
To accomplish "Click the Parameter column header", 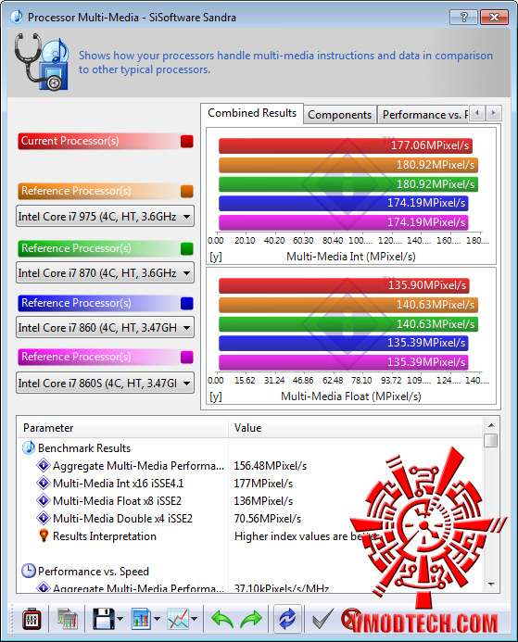I will tap(123, 428).
